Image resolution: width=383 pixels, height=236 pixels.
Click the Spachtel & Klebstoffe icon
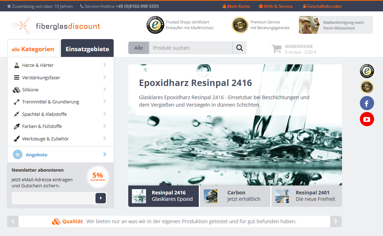[17, 114]
